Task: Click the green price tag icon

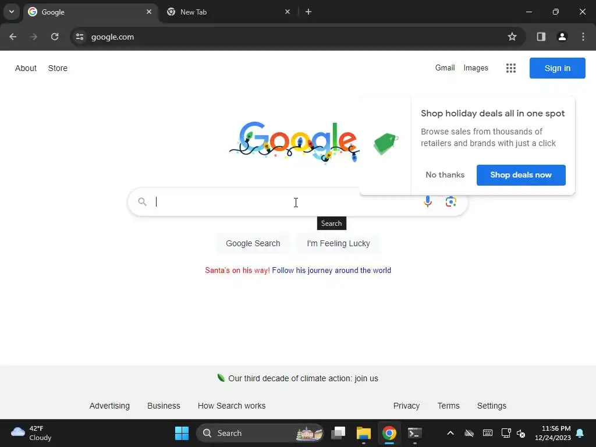Action: (386, 144)
